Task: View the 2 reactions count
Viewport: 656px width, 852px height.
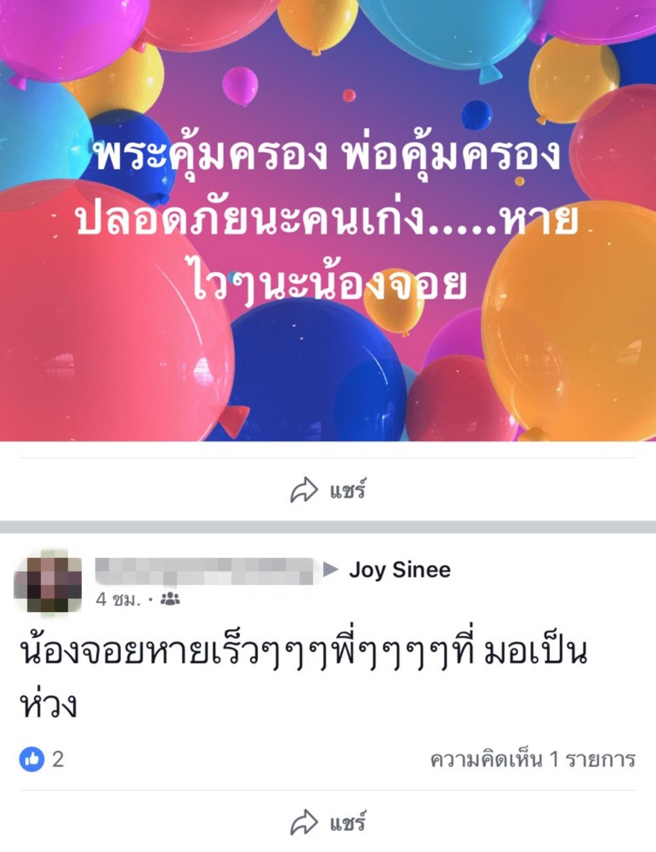Action: click(58, 759)
